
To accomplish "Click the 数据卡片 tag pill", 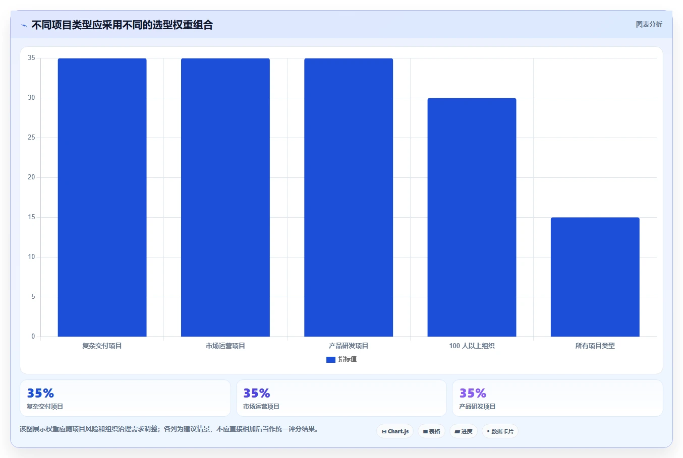I will coord(500,431).
